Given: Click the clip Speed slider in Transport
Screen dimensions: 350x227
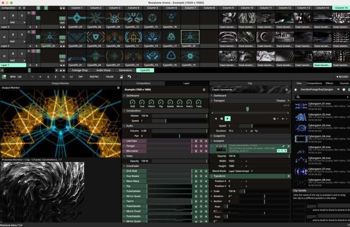Looking at the screenshot, I should click(x=264, y=126).
